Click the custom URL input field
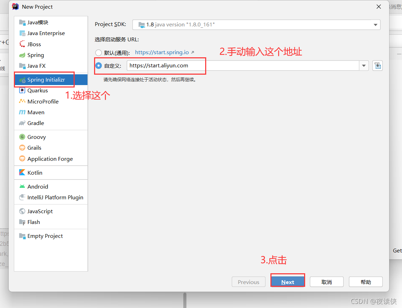 (243, 66)
